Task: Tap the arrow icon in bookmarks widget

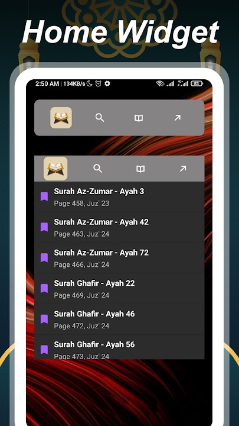Action: pyautogui.click(x=183, y=169)
